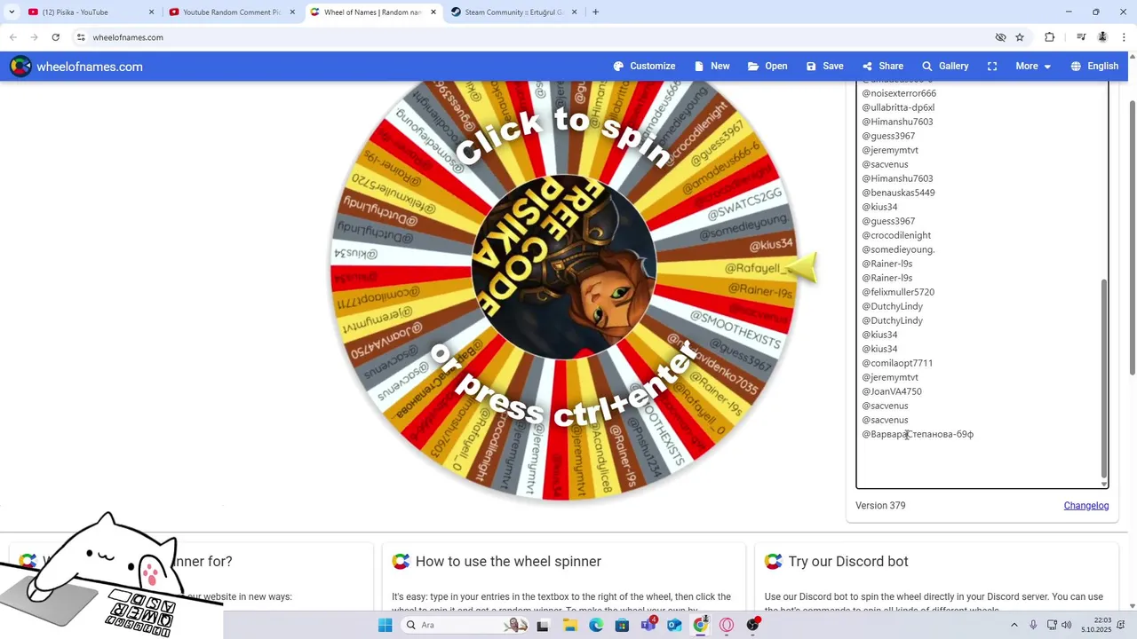The width and height of the screenshot is (1137, 639).
Task: Switch to Youtube Random Comment Picker tab
Action: (x=231, y=12)
